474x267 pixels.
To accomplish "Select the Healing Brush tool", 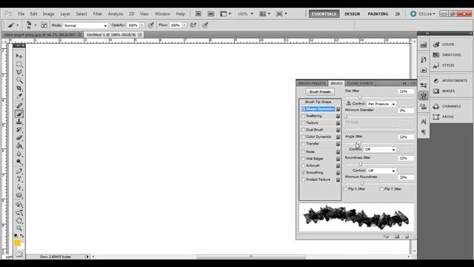I will [x=19, y=105].
